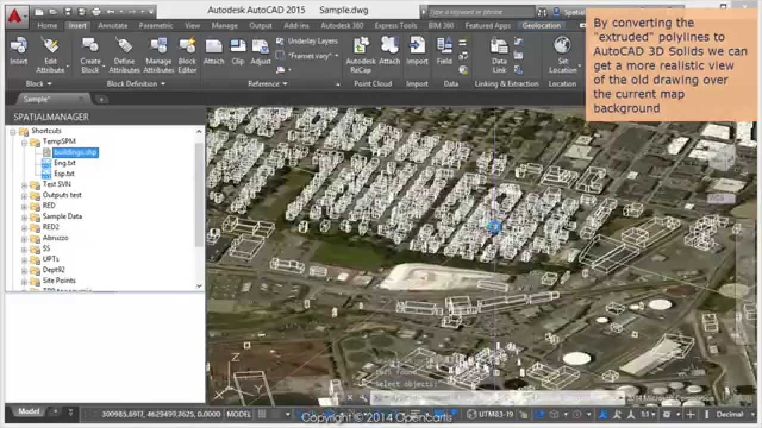Select buildings.shp in the tree
This screenshot has width=762, height=428.
[x=76, y=153]
